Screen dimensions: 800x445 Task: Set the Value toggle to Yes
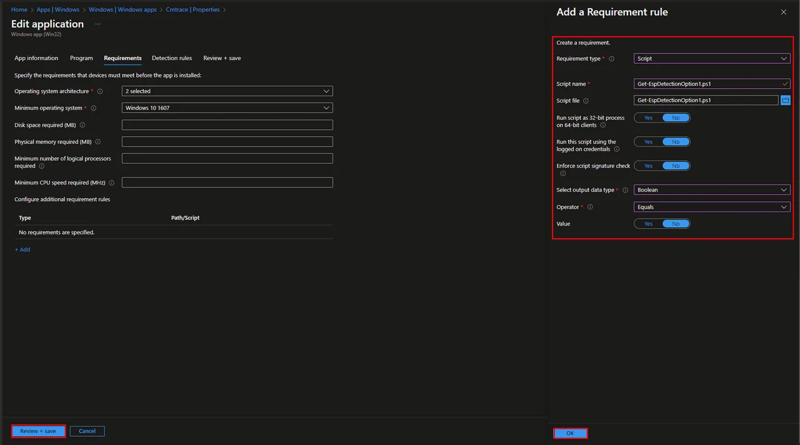coord(648,224)
